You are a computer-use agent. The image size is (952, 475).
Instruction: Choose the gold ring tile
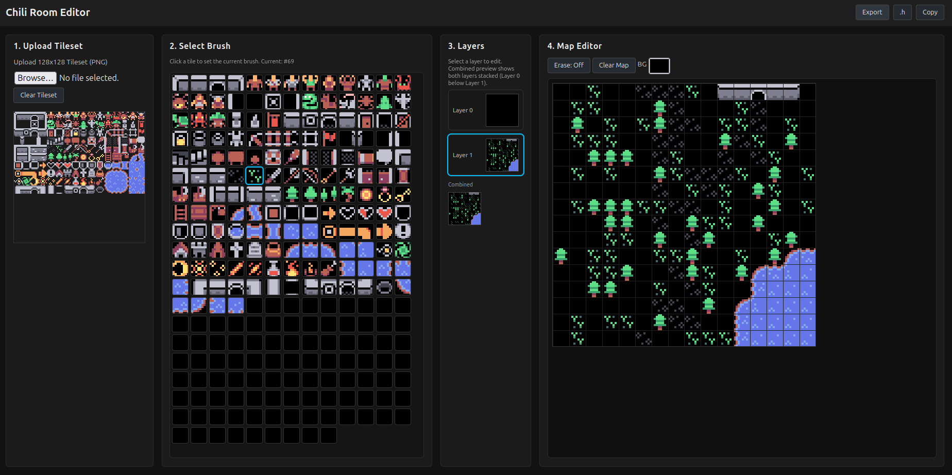pos(384,194)
